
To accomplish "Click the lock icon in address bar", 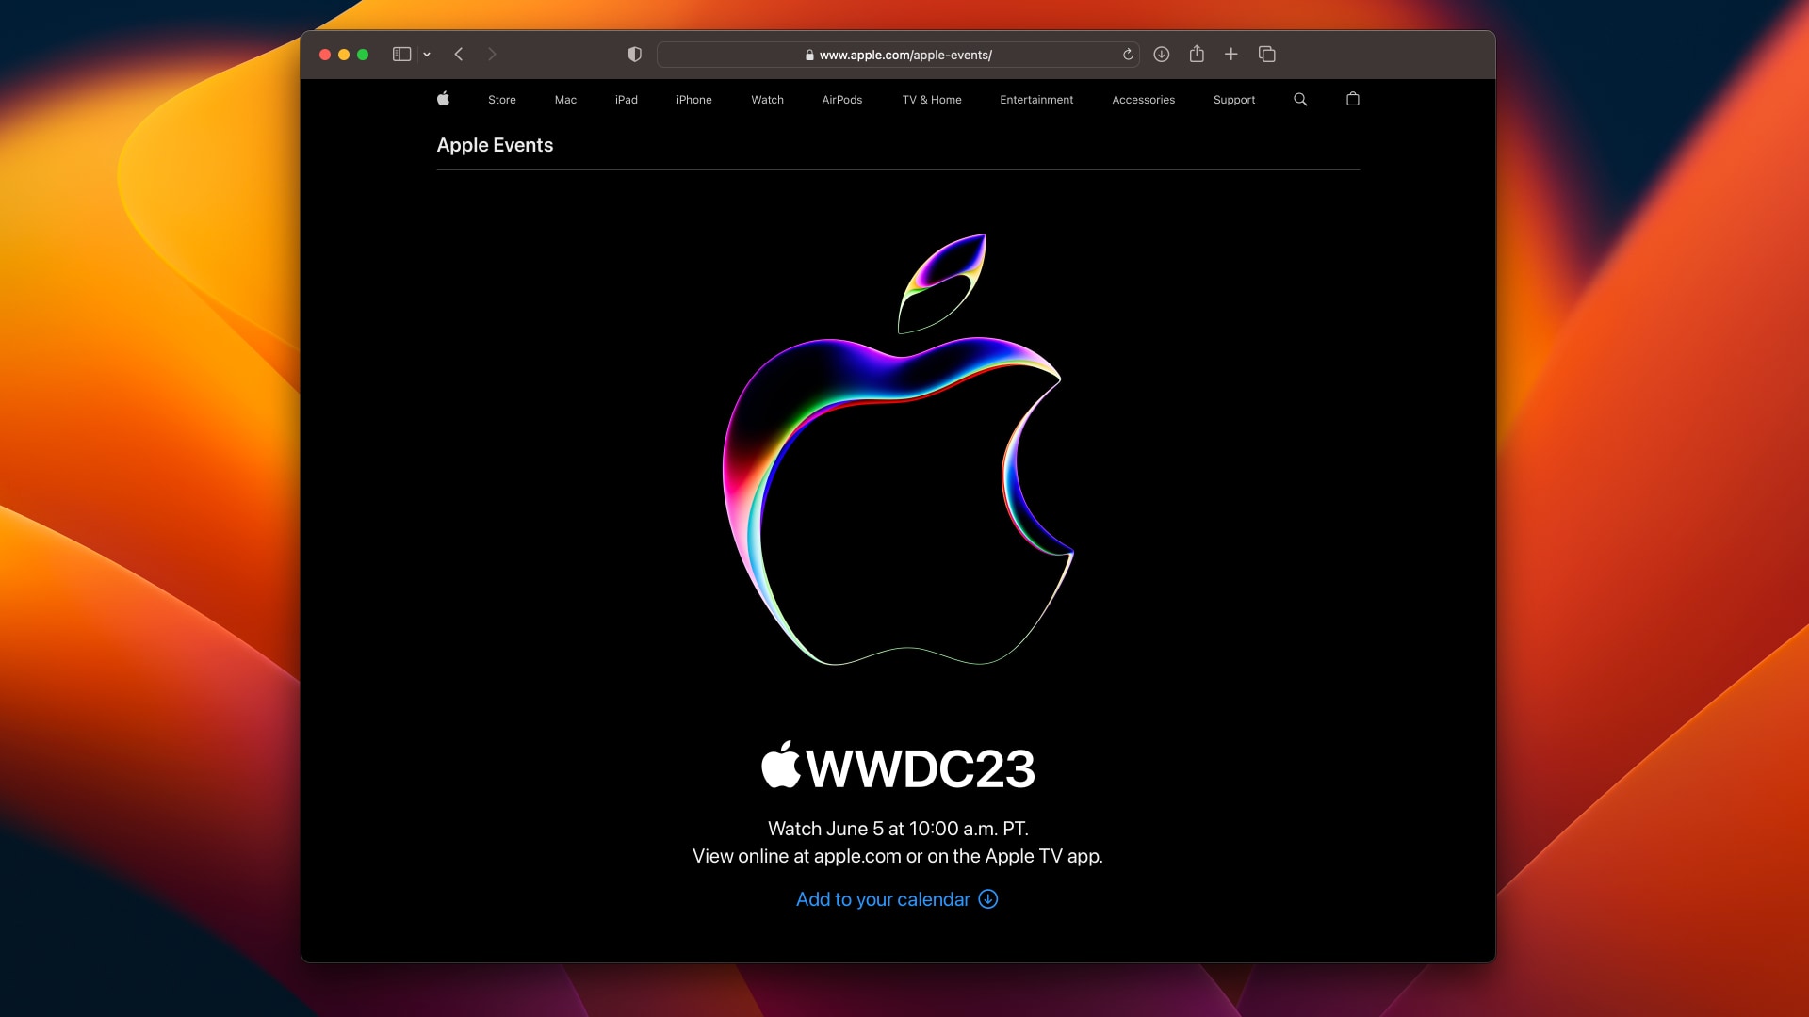I will pos(809,56).
